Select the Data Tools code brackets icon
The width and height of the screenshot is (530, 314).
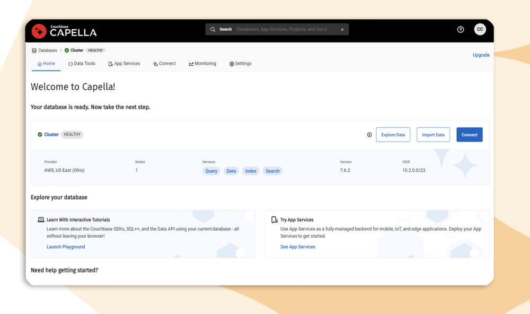[70, 63]
